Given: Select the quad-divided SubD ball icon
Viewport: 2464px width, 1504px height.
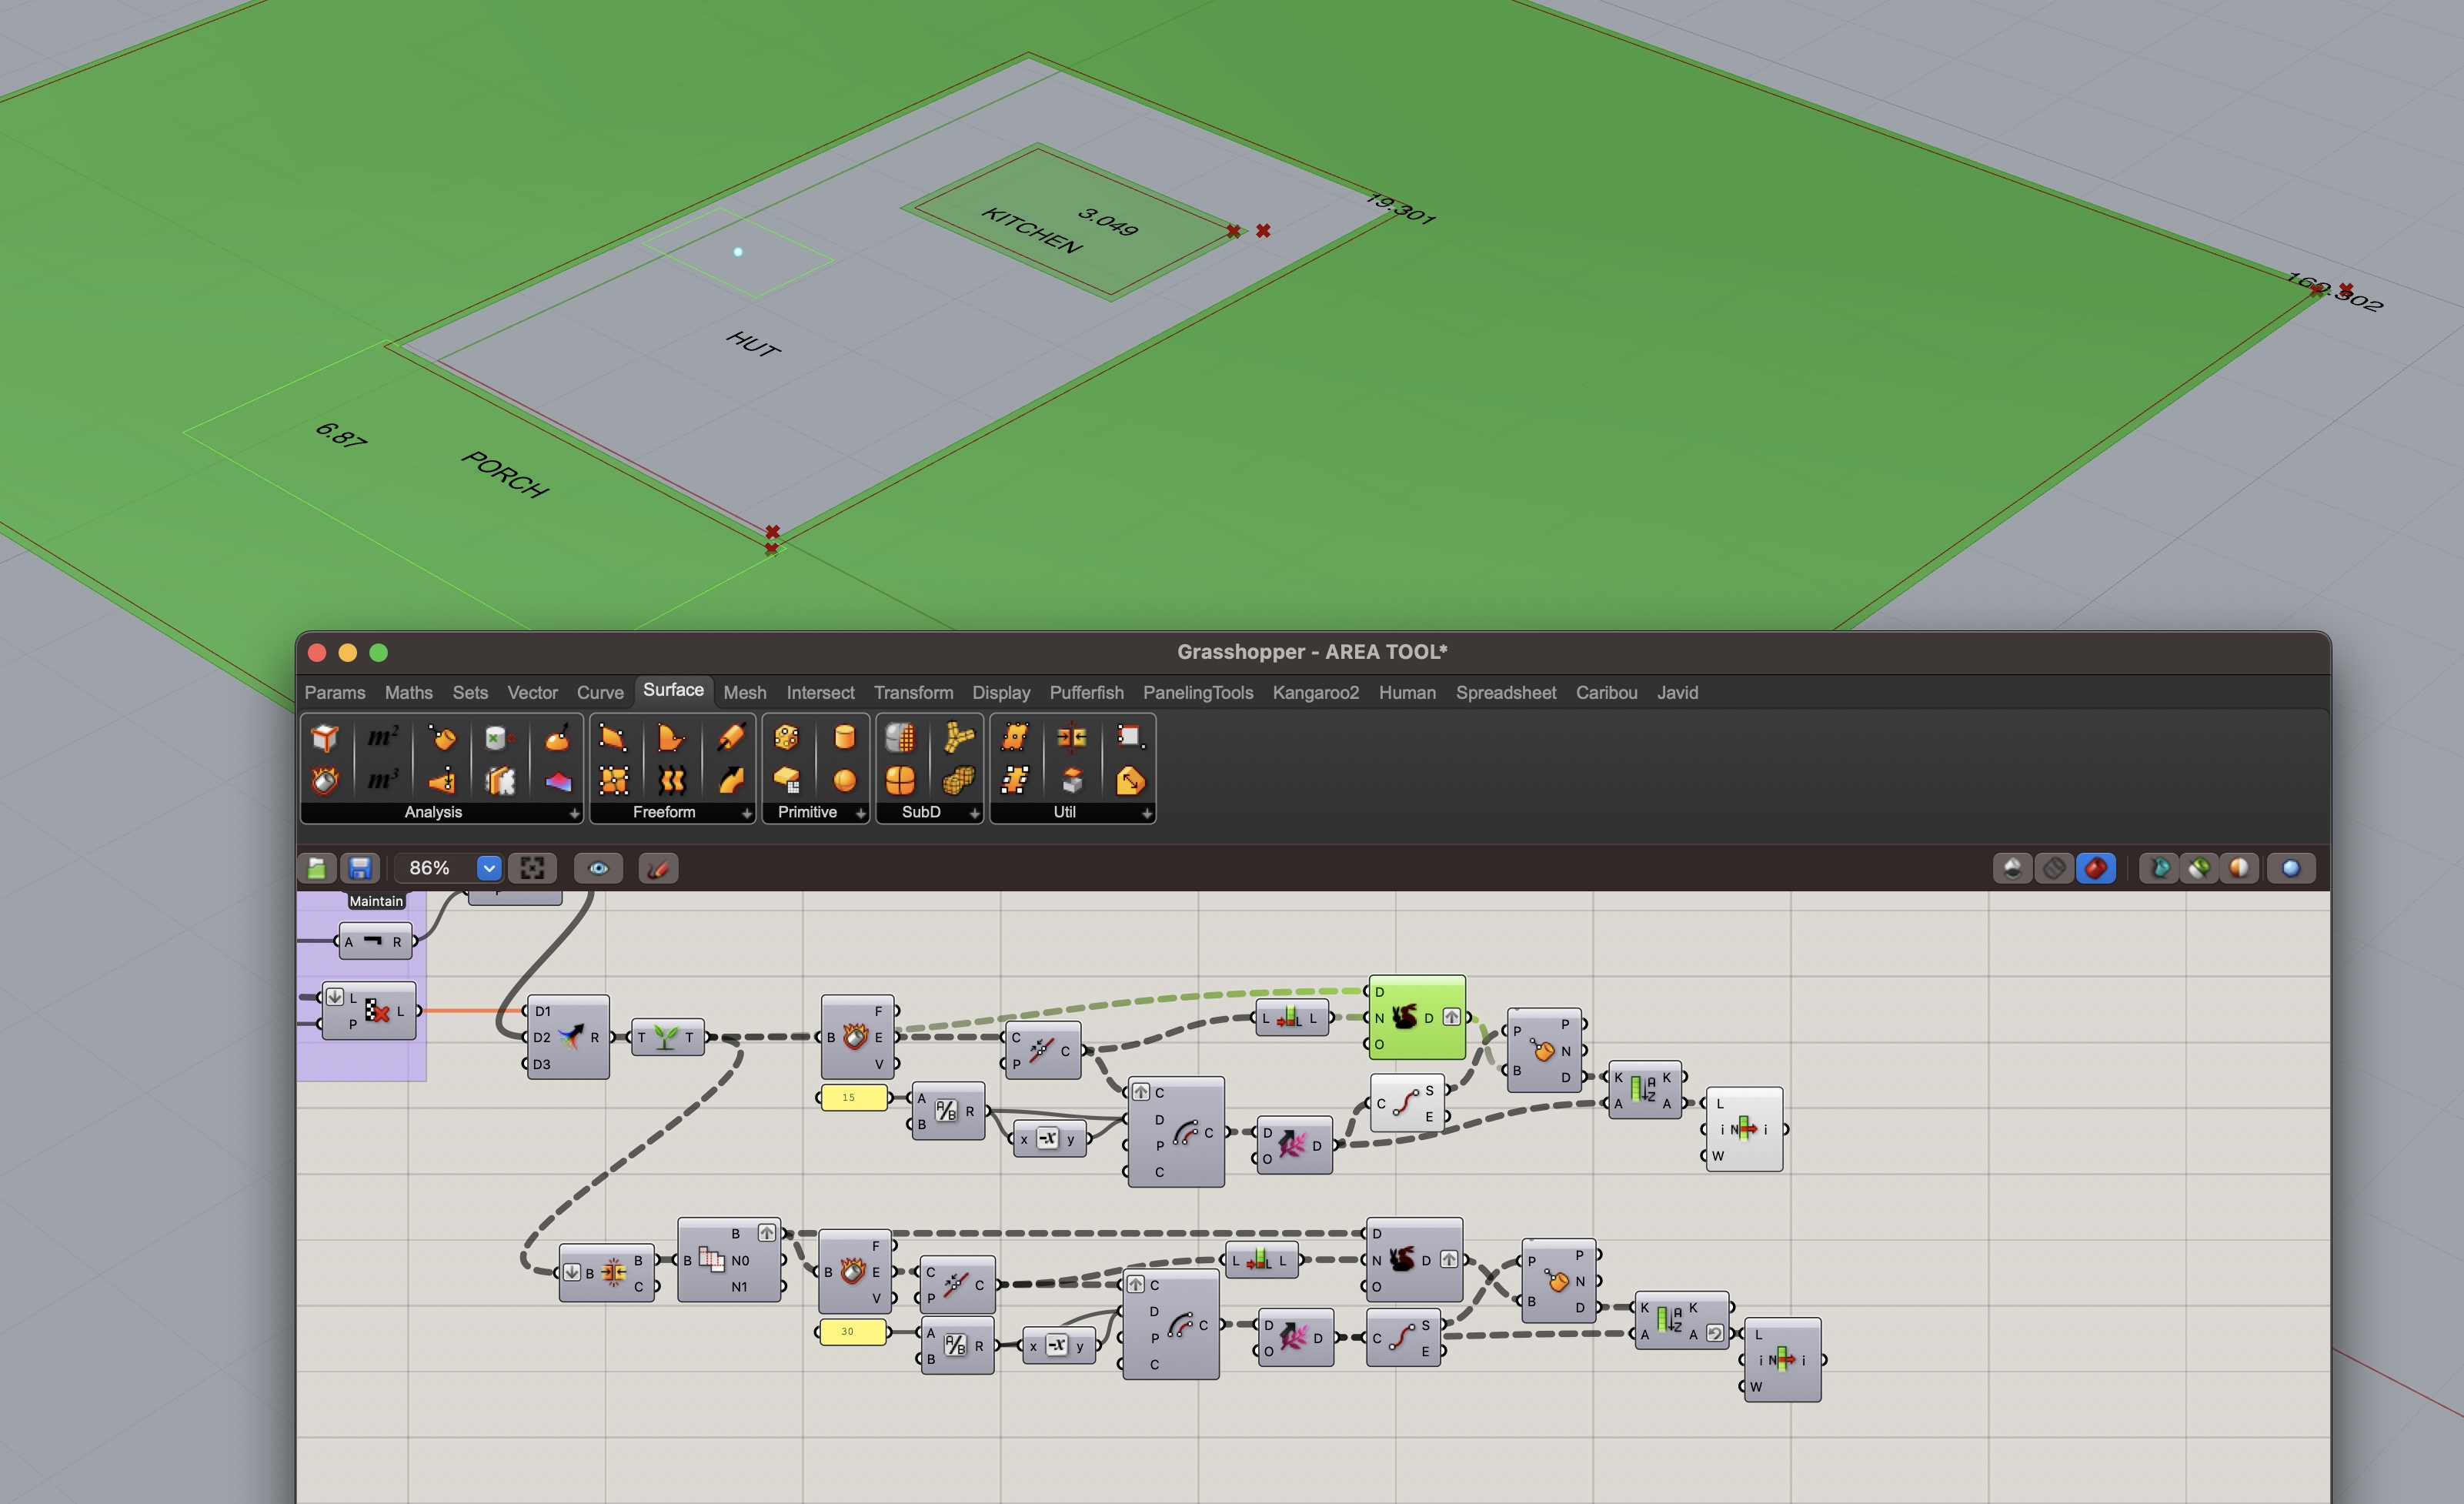Looking at the screenshot, I should click(x=900, y=780).
